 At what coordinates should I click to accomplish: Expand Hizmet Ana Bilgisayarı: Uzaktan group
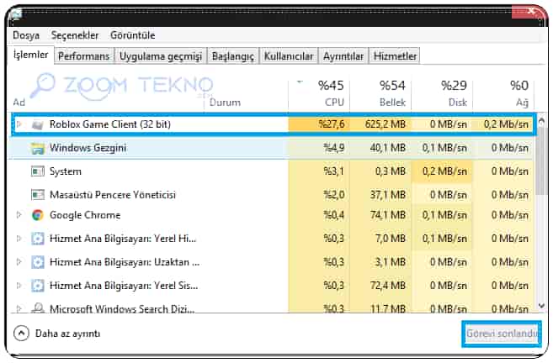click(19, 262)
